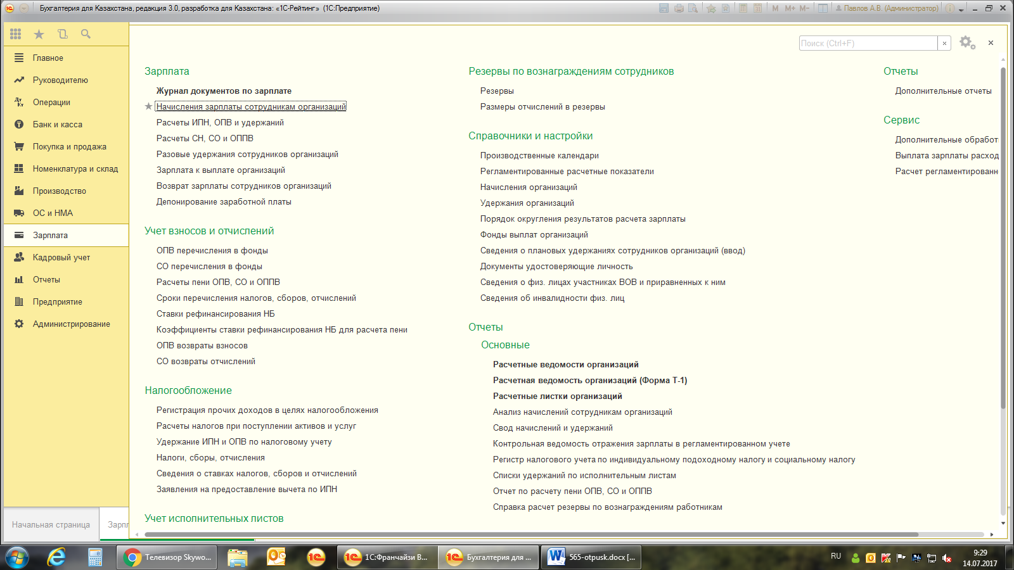Click the magnifier search icon in the sidebar
The width and height of the screenshot is (1014, 570).
[86, 34]
